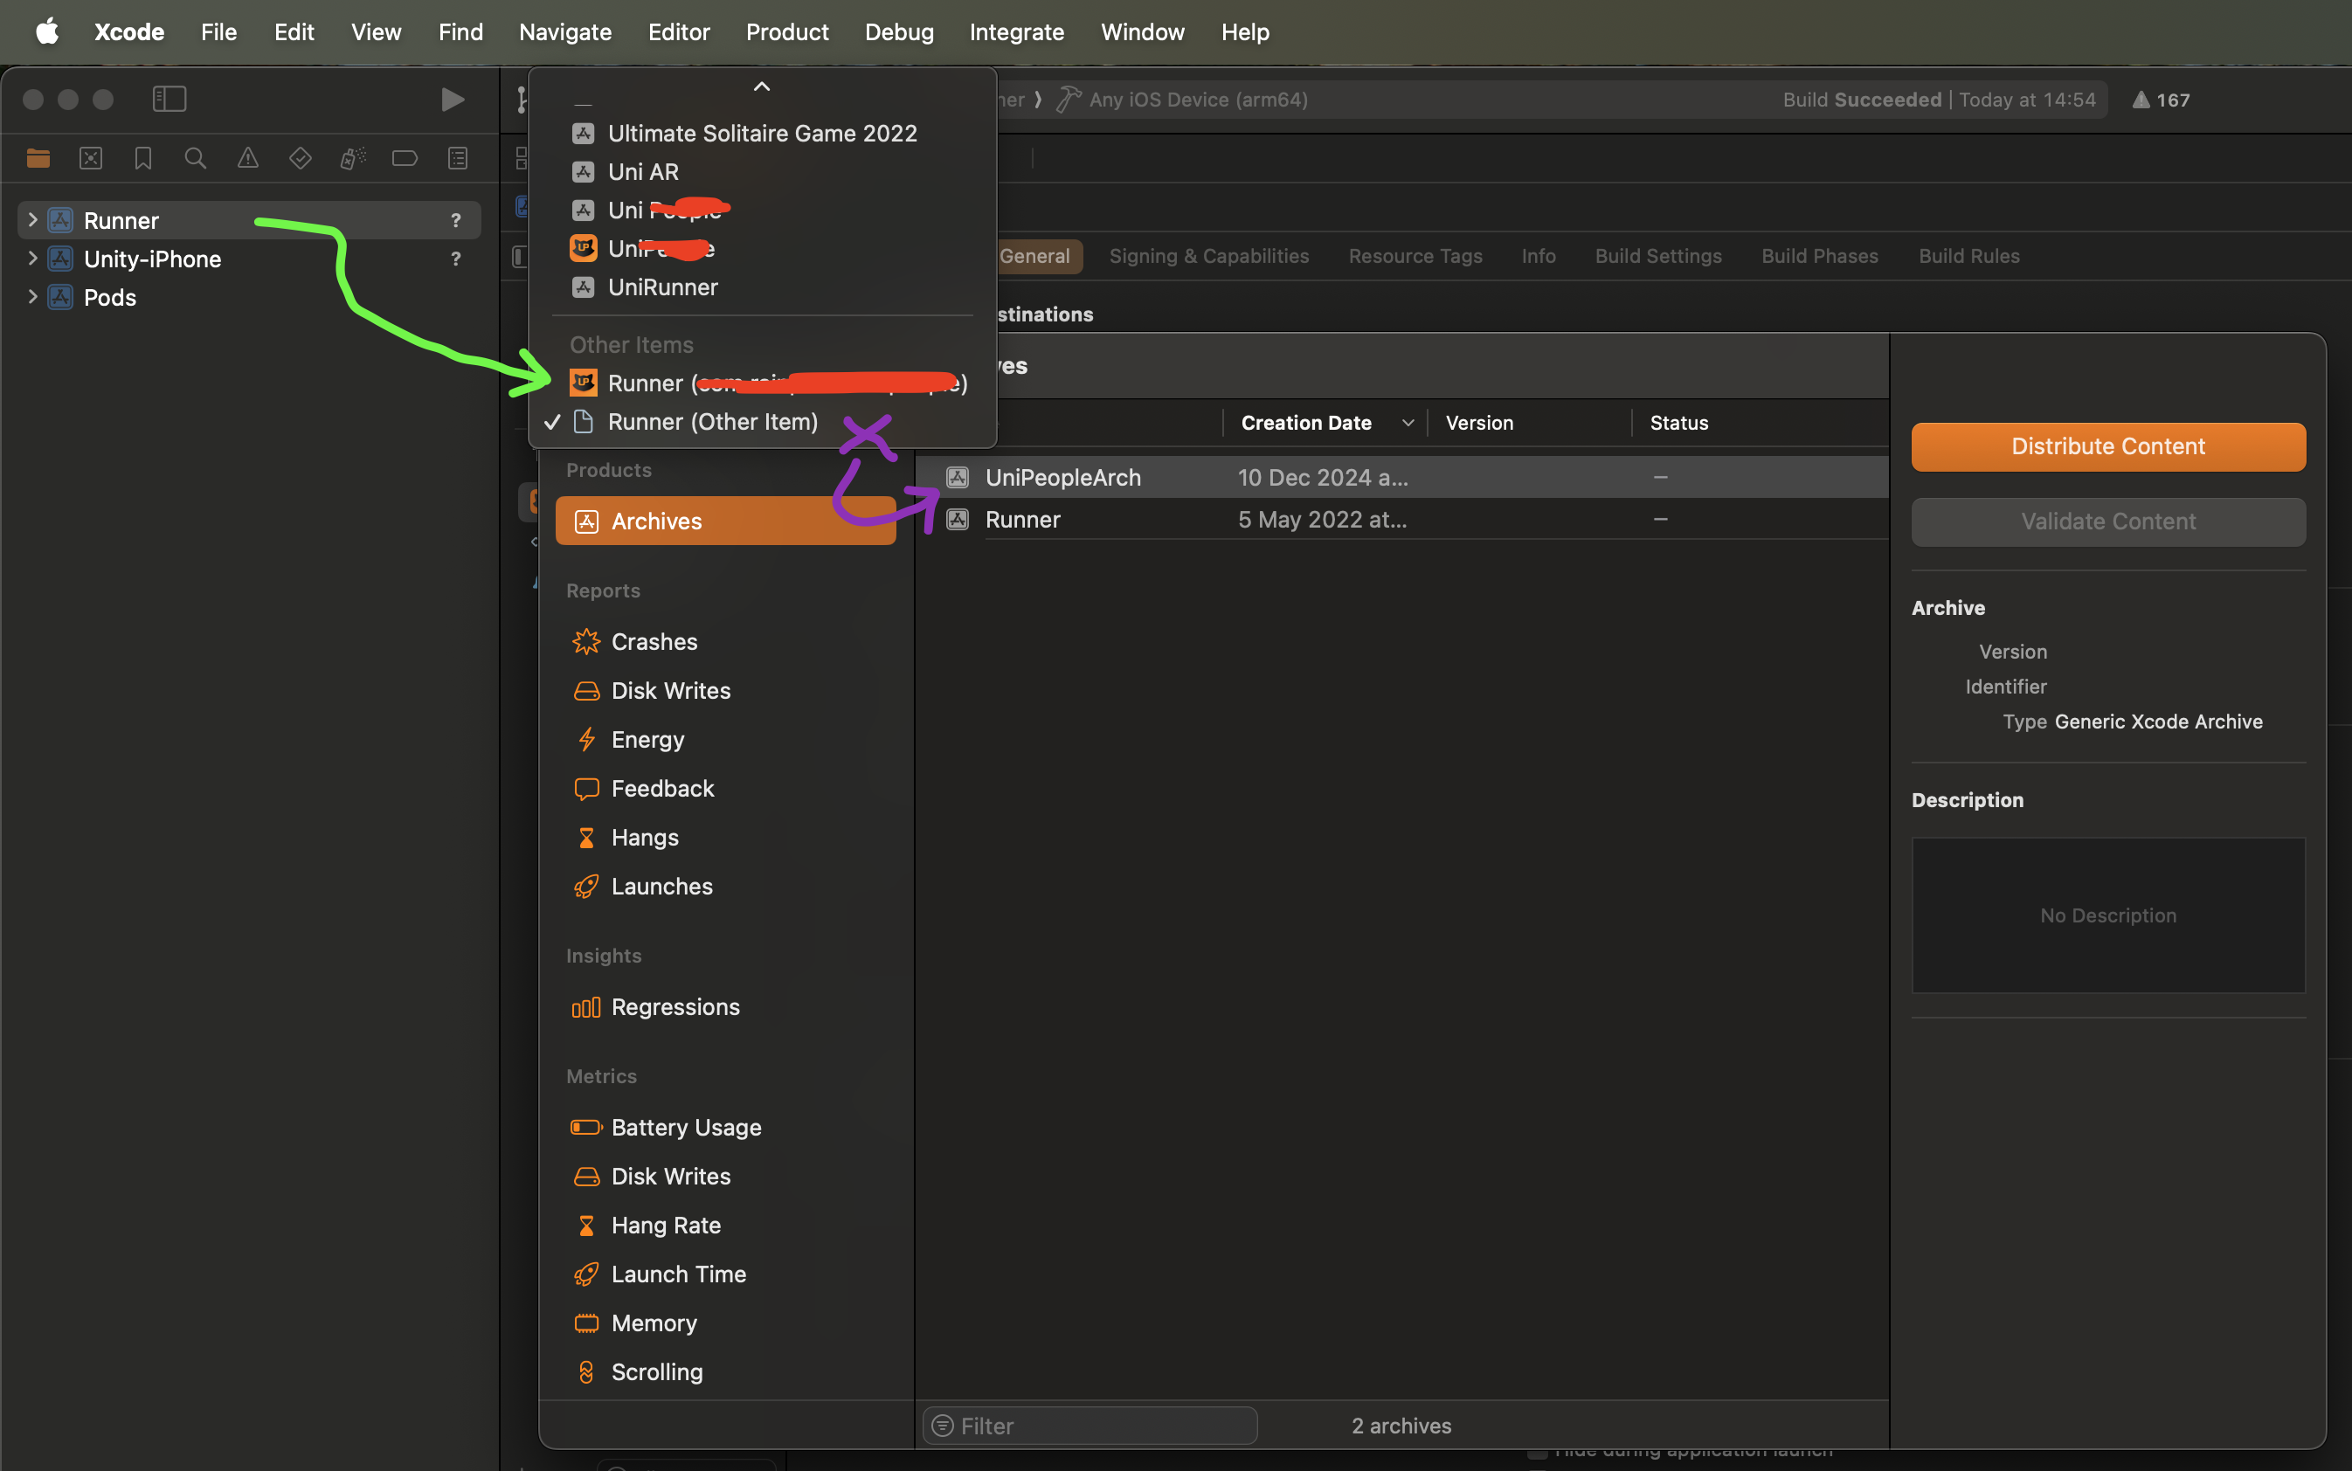Screen dimensions: 2352x1471
Task: Switch to Signing & Capabilities tab
Action: coord(1208,256)
